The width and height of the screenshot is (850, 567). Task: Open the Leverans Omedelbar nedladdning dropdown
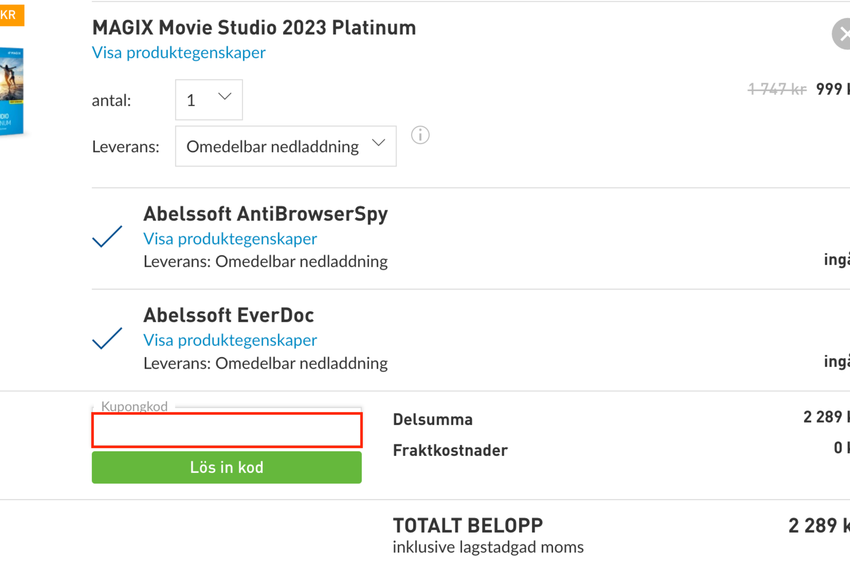click(x=285, y=146)
